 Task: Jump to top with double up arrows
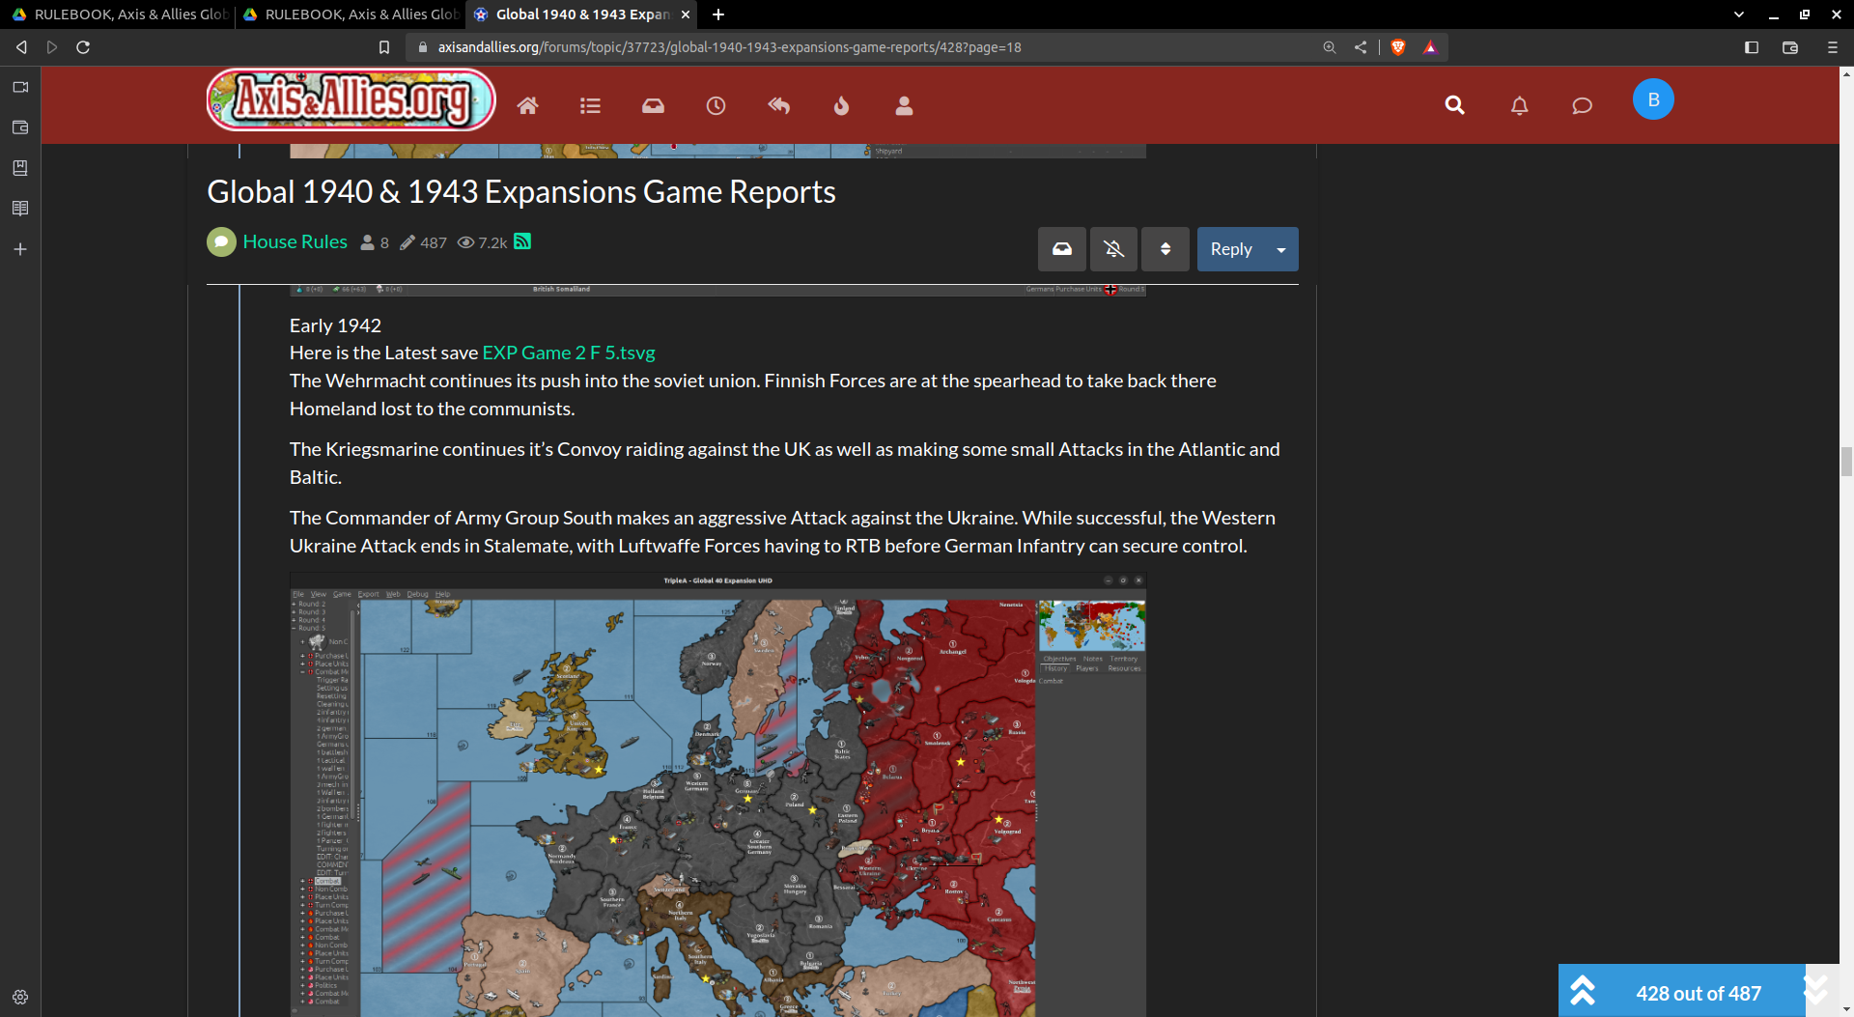1583,991
